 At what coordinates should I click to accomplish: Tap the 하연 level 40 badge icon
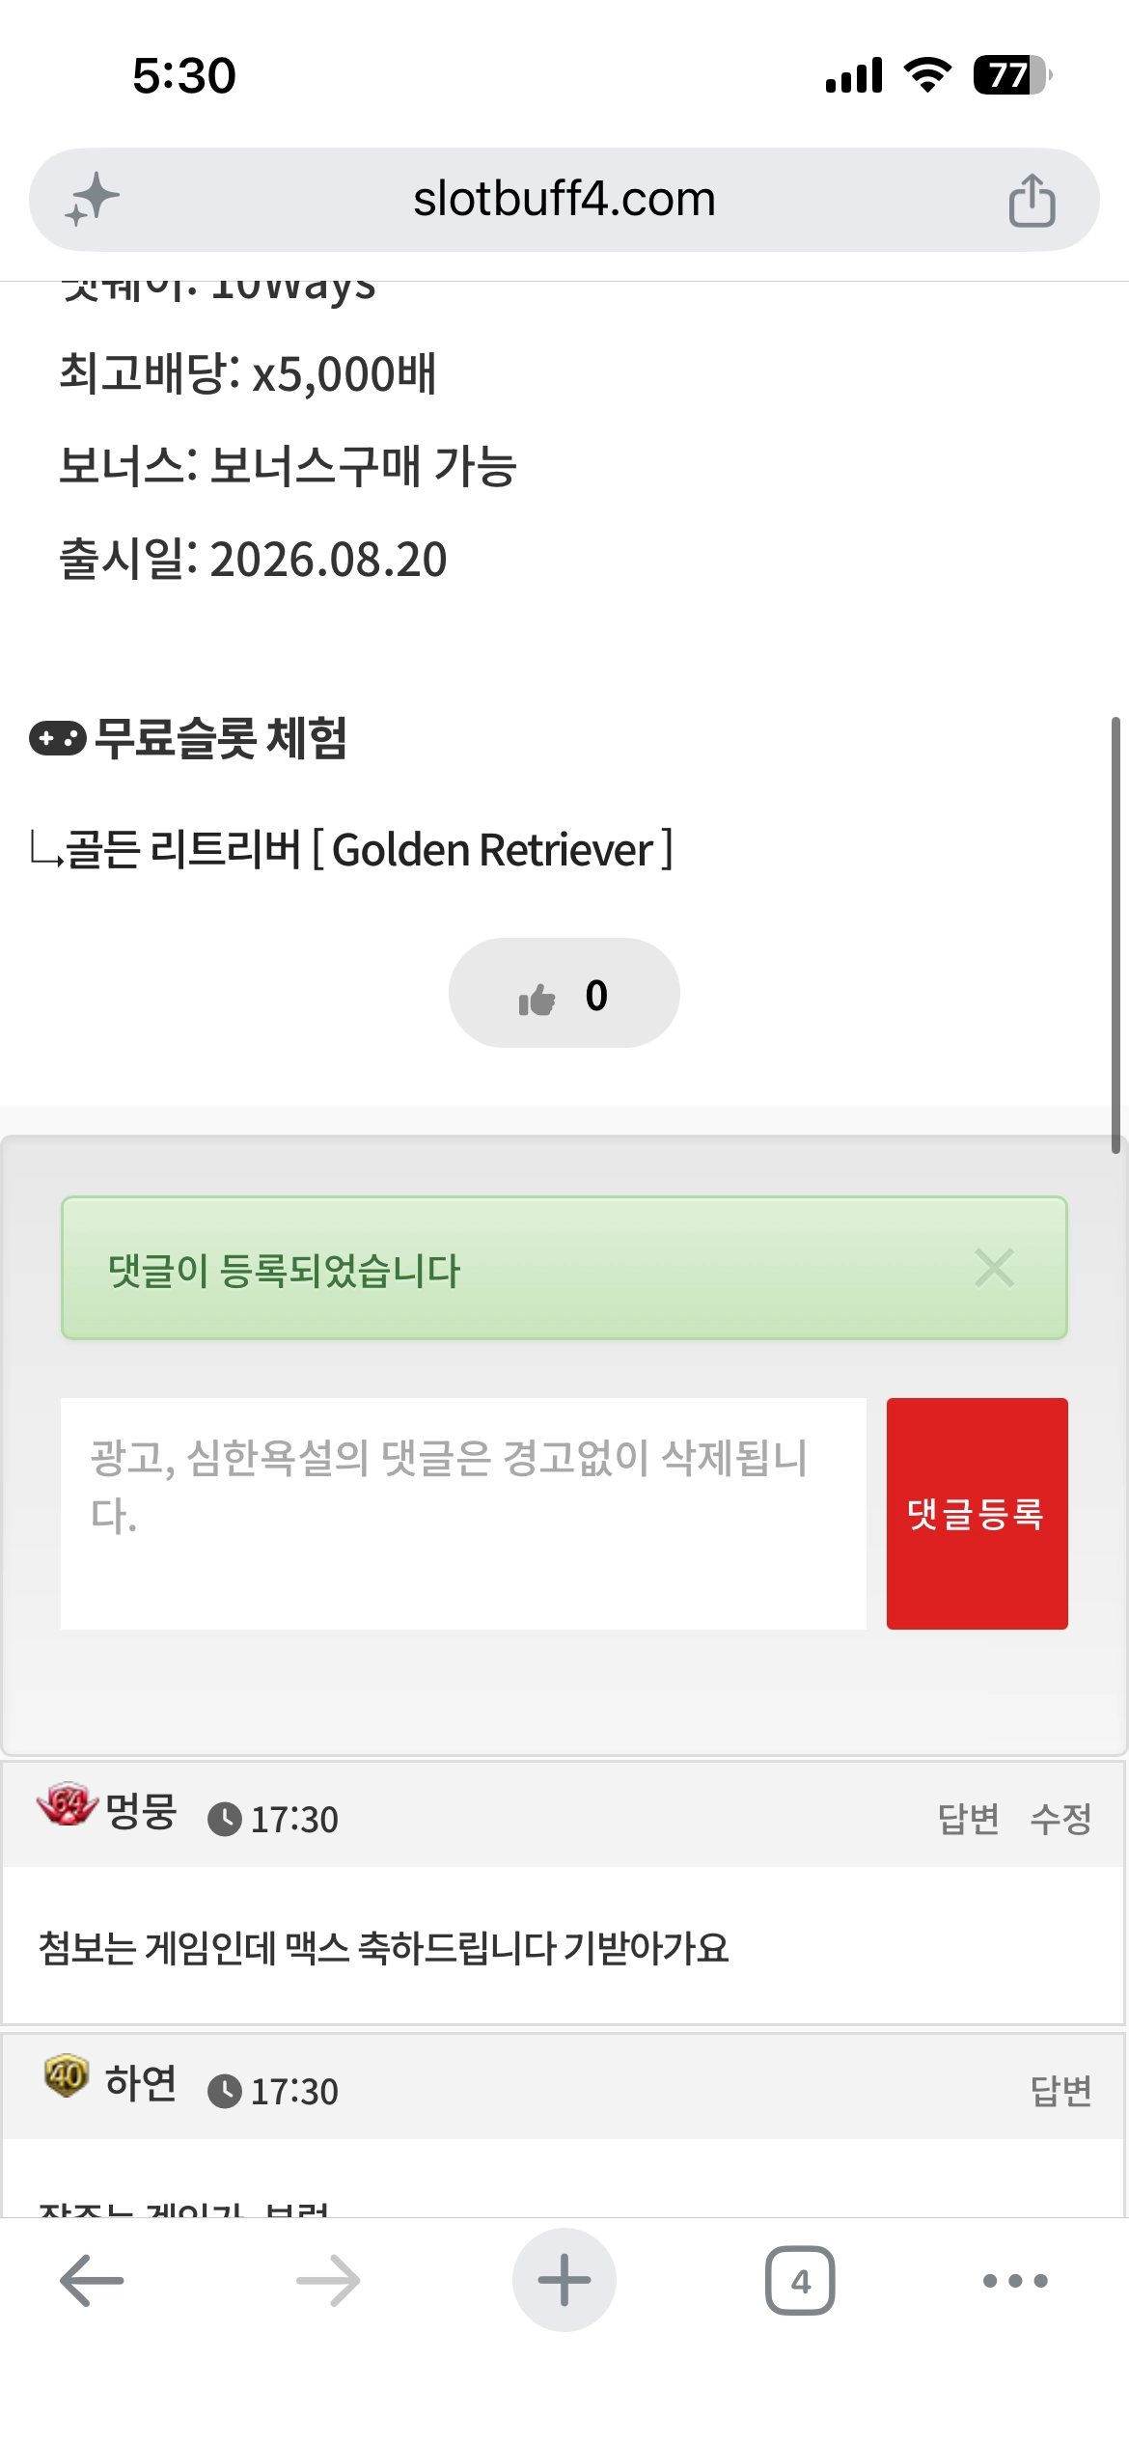67,2075
